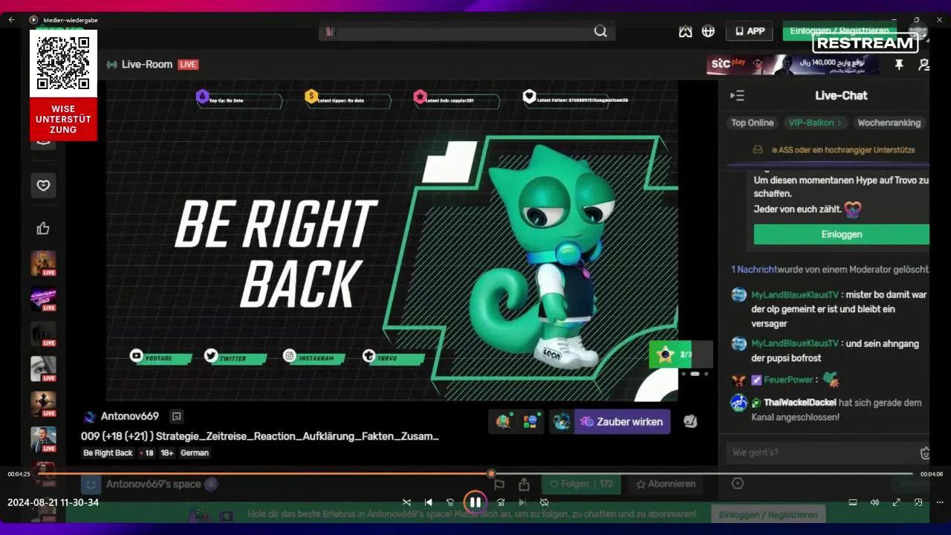Click the hexagon icon near Abonnieren
The width and height of the screenshot is (951, 535).
tap(737, 484)
